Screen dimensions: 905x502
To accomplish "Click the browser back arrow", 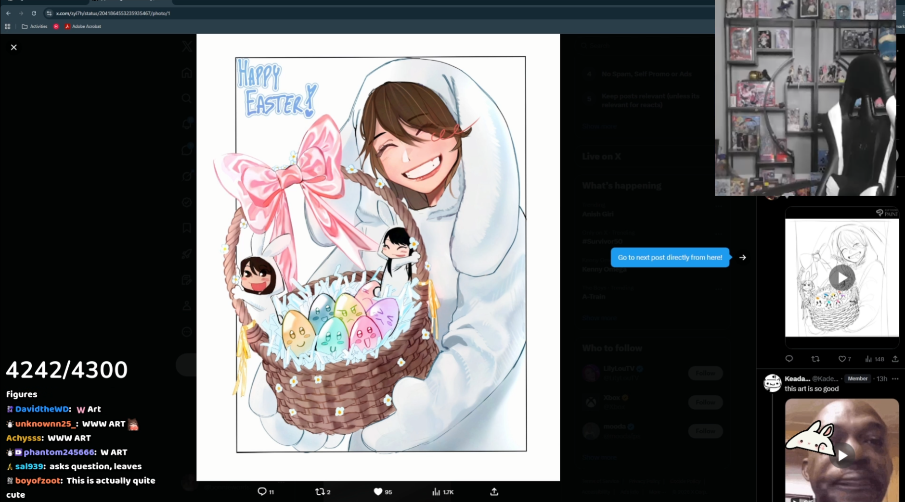I will [x=8, y=13].
